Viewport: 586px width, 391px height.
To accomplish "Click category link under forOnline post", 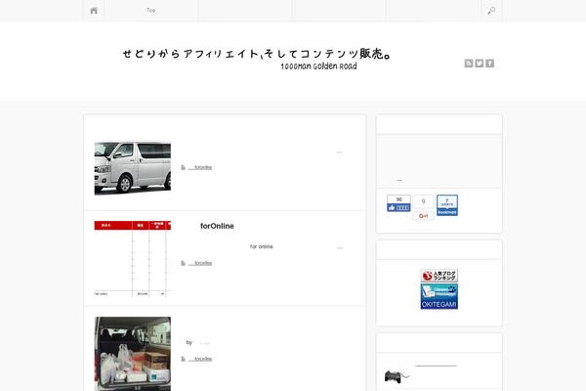I will pyautogui.click(x=200, y=263).
